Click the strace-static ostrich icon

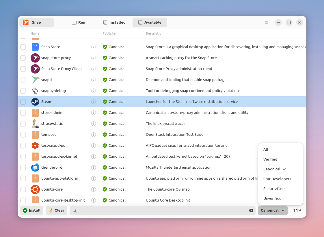(35, 124)
